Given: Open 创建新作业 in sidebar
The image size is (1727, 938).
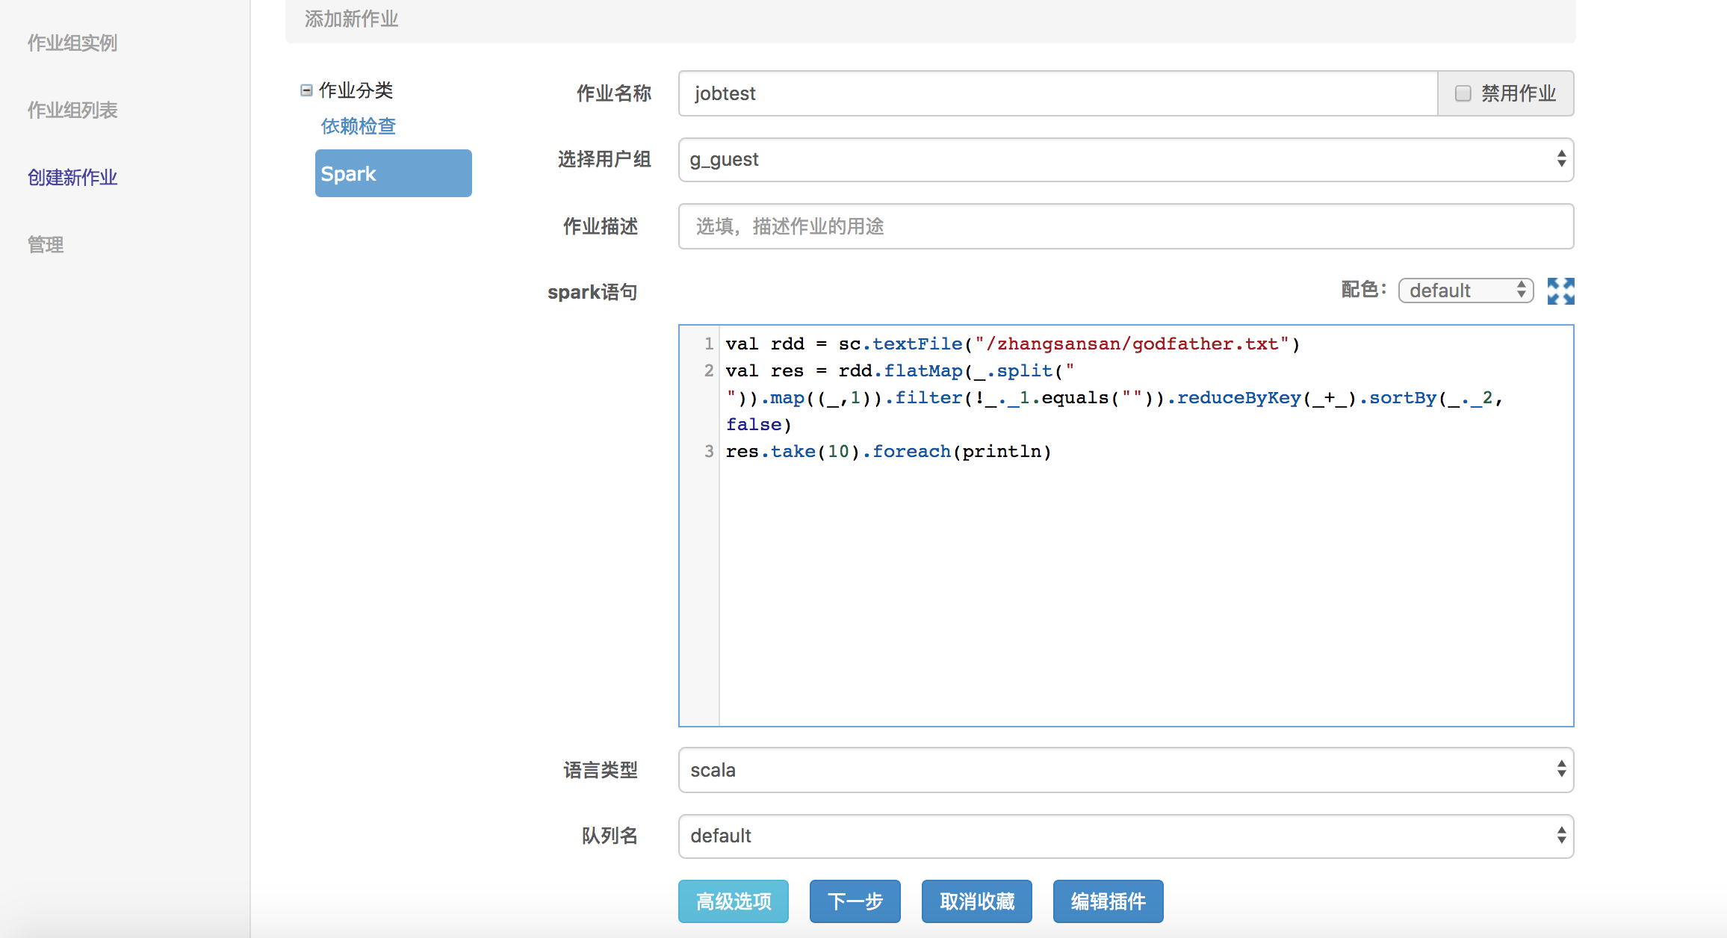Looking at the screenshot, I should pos(72,178).
